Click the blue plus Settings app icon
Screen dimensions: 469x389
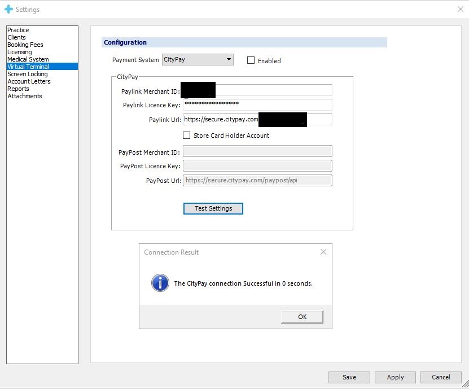point(8,9)
